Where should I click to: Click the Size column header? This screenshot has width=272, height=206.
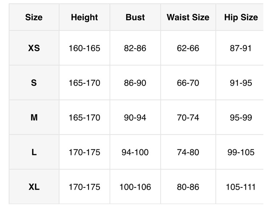click(x=34, y=17)
